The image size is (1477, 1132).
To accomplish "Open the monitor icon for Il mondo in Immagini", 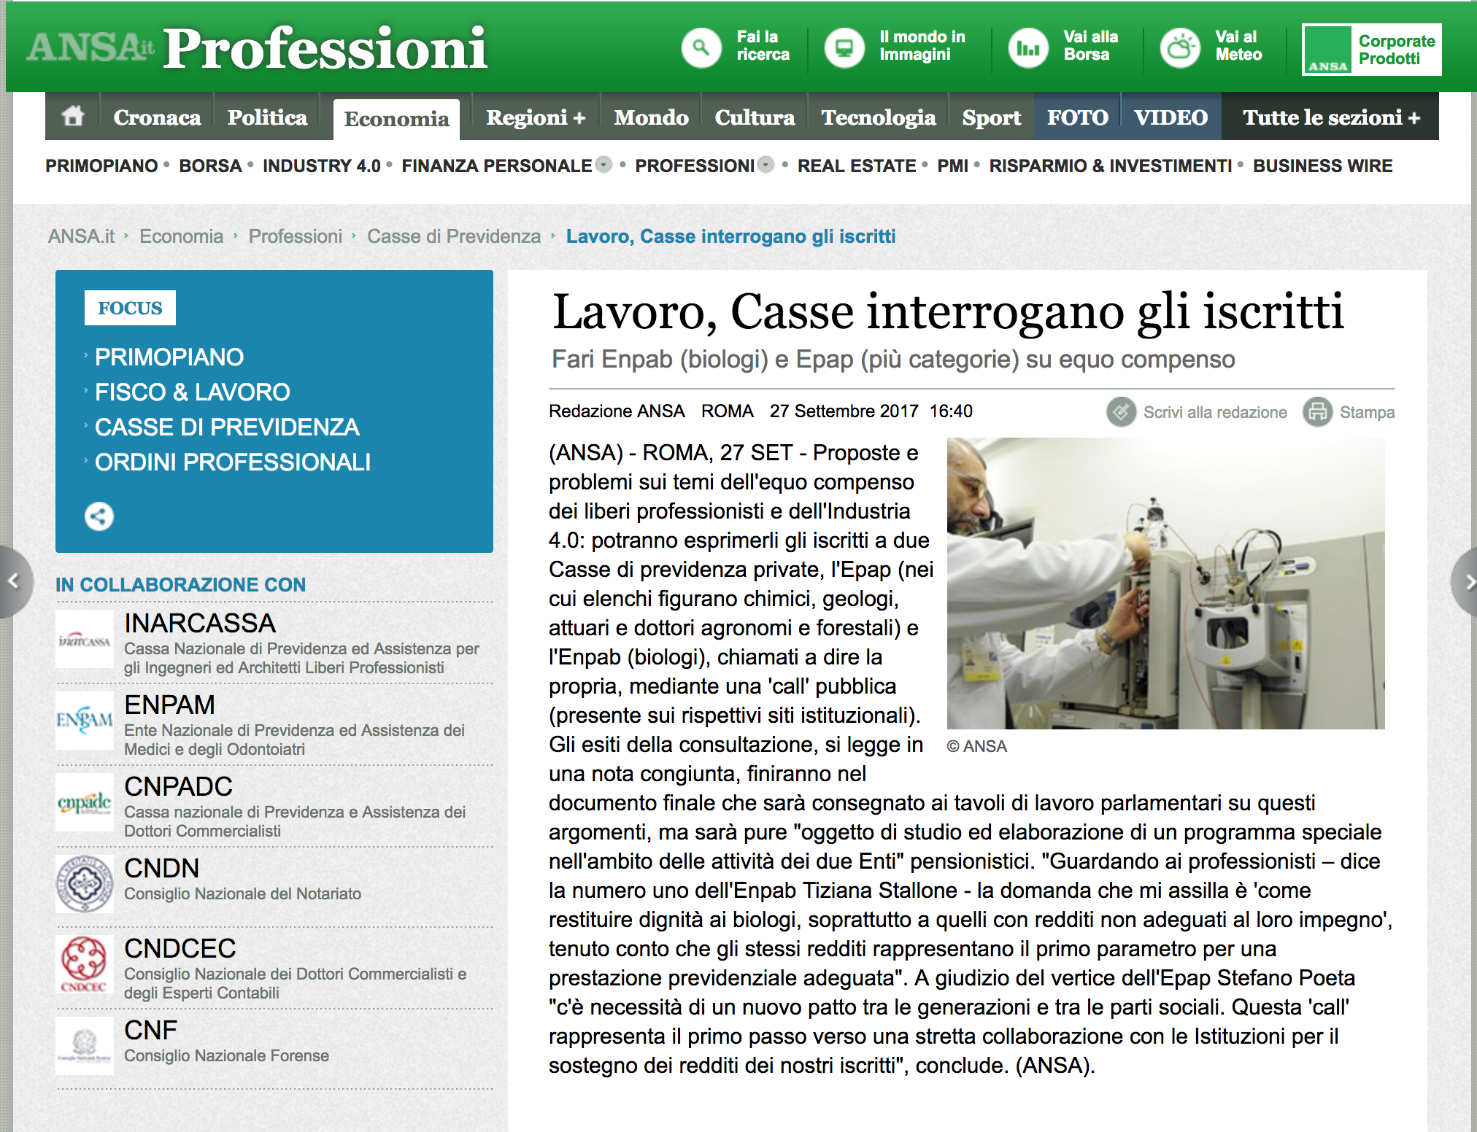I will click(x=844, y=47).
